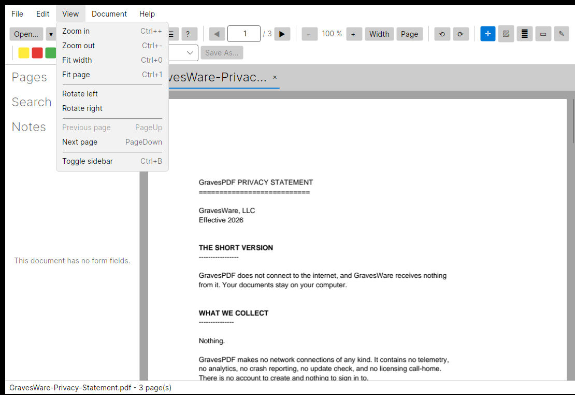The width and height of the screenshot is (575, 395).
Task: Pick the red highlight color
Action: (37, 53)
